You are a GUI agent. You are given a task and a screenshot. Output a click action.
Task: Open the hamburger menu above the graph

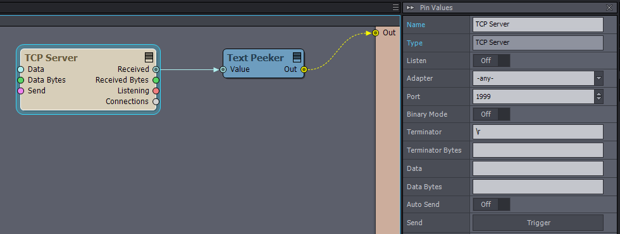coord(396,8)
